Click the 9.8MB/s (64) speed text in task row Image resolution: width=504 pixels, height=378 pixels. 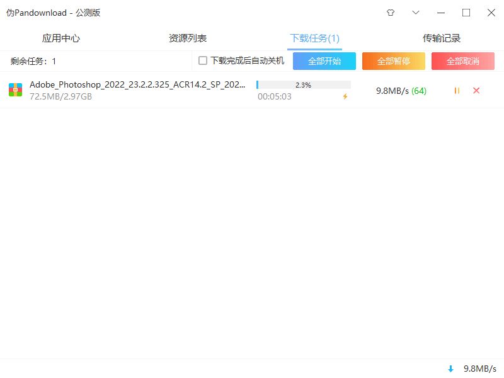401,91
